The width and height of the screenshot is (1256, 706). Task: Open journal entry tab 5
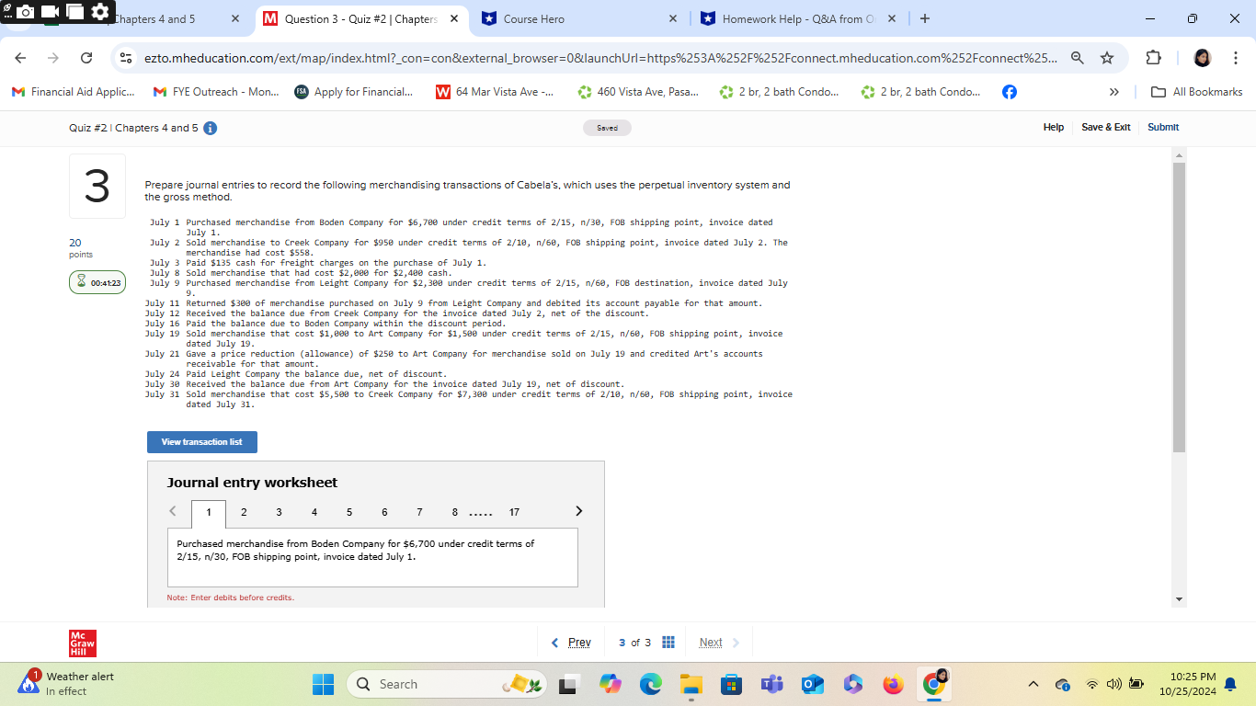pyautogui.click(x=349, y=512)
